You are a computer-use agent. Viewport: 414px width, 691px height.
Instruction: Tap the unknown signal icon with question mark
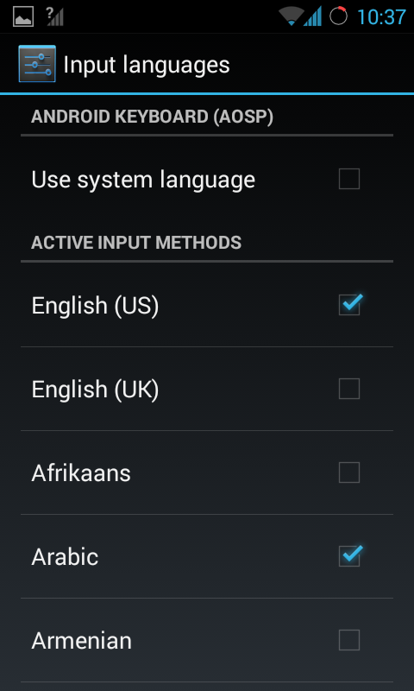55,16
